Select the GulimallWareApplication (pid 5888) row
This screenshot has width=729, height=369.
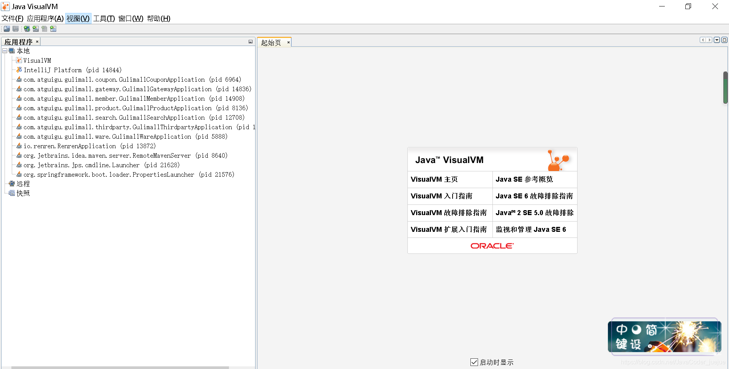[x=122, y=136]
